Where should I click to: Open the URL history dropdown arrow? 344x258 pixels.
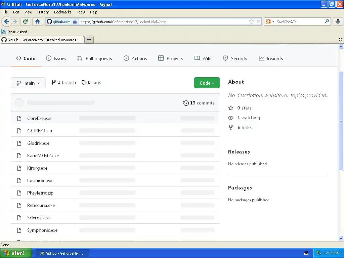(258, 21)
